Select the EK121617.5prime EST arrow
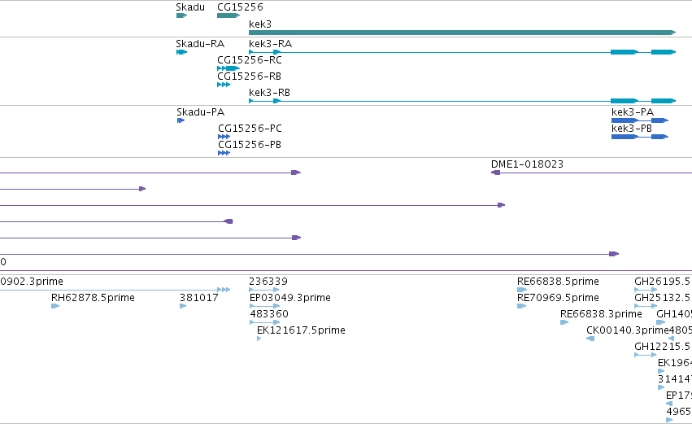Image resolution: width=692 pixels, height=424 pixels. pos(259,339)
